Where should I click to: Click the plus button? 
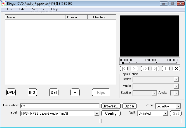[75, 92]
